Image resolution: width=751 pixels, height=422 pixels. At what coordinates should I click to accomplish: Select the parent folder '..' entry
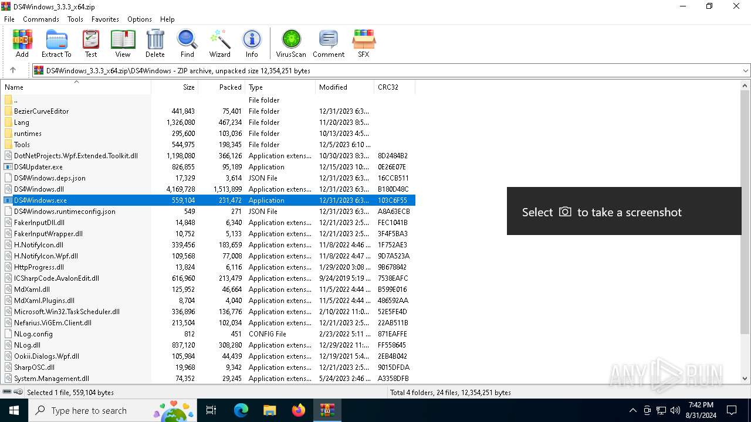pos(208,100)
